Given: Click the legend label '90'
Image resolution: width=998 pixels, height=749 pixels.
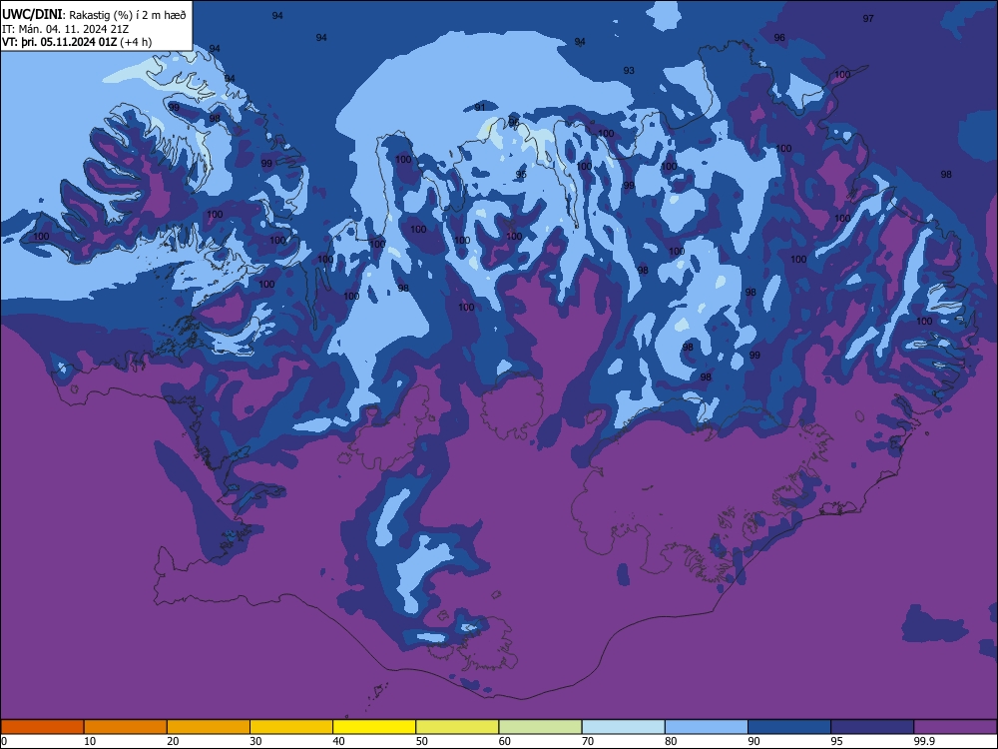Looking at the screenshot, I should coord(753,741).
